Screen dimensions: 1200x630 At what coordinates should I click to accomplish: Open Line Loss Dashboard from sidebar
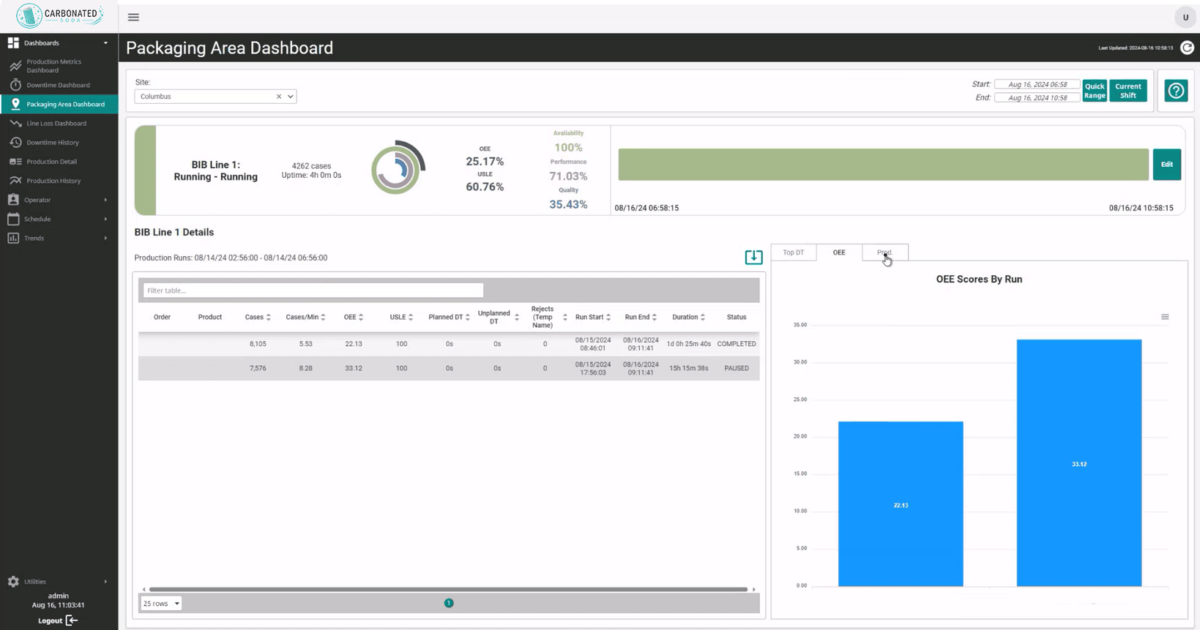click(x=59, y=124)
